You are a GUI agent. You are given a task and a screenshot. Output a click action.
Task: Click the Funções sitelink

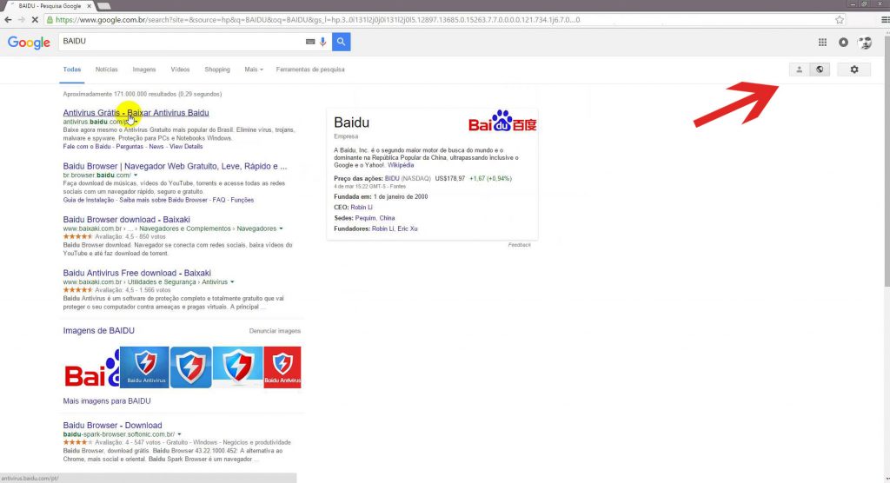(x=242, y=200)
